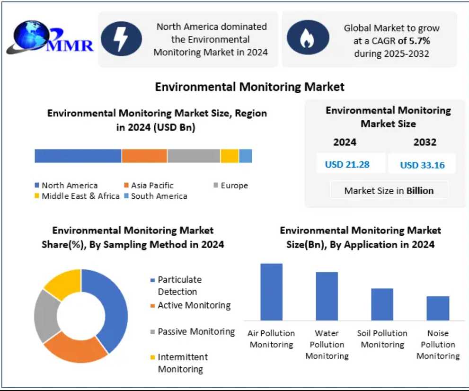Click the Middle East & Africa legend marker
The image size is (469, 391).
pyautogui.click(x=37, y=196)
